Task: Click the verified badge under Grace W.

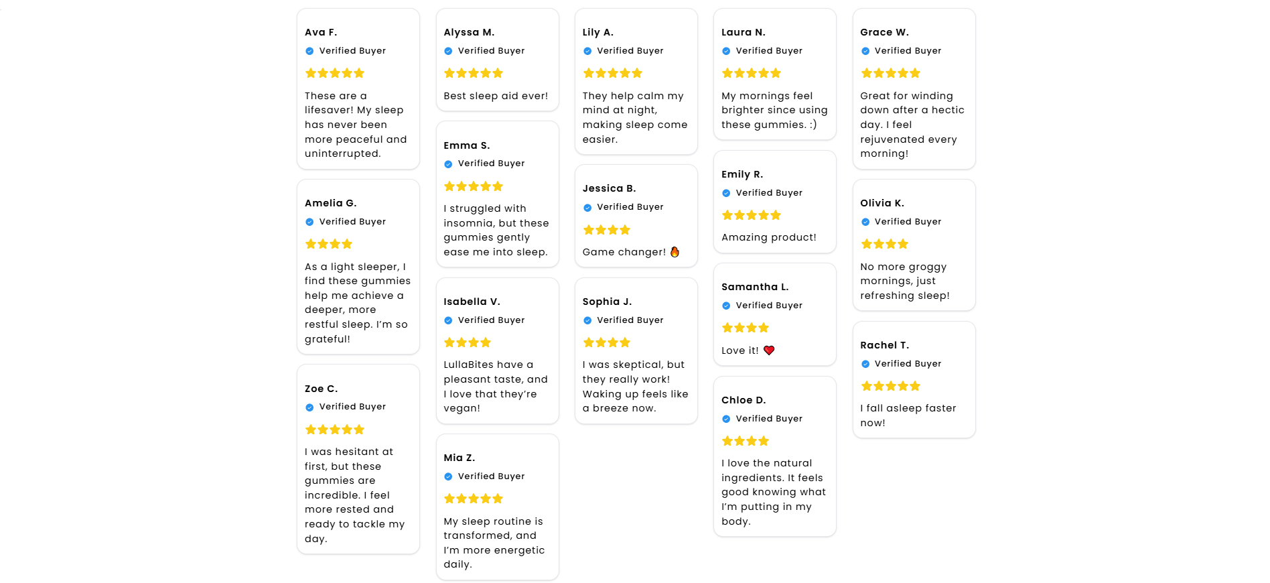Action: (865, 51)
